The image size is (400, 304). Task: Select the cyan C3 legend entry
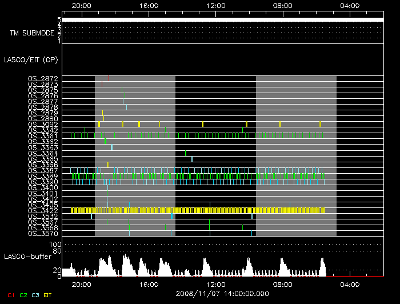pos(35,294)
